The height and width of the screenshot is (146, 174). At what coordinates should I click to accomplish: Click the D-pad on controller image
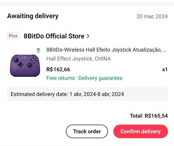coord(21,65)
